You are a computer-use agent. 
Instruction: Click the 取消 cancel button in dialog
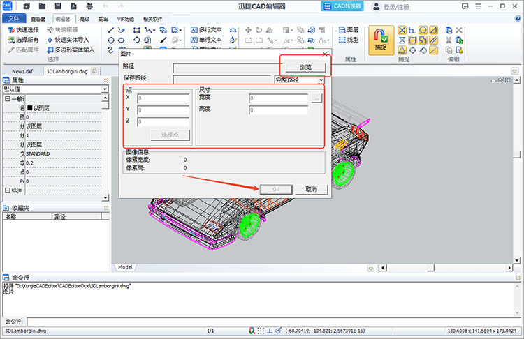pyautogui.click(x=311, y=189)
